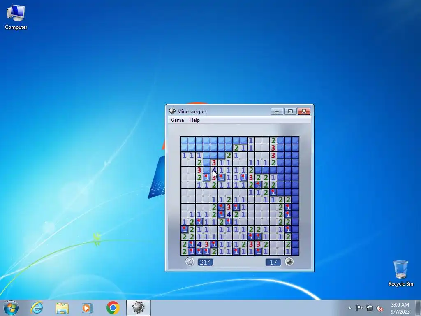Select the Computer desktop icon

pos(16,17)
